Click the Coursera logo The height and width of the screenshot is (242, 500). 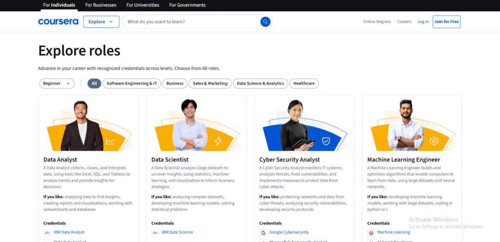pos(58,21)
